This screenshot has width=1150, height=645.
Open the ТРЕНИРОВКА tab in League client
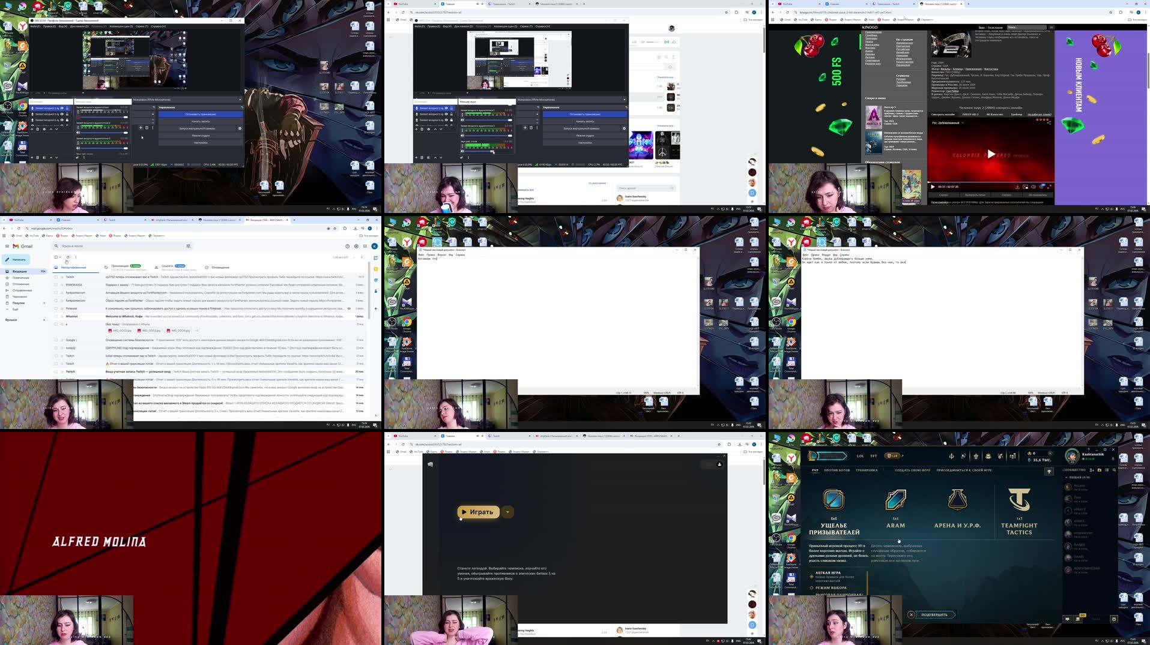pos(867,470)
